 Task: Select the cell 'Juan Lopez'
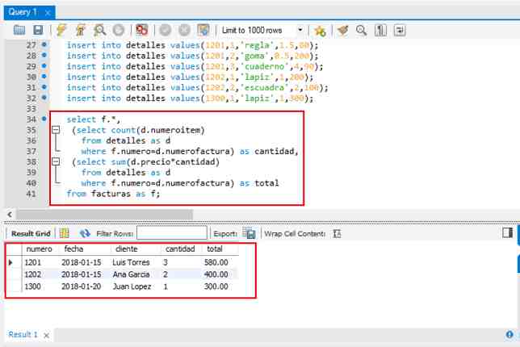[x=132, y=286]
